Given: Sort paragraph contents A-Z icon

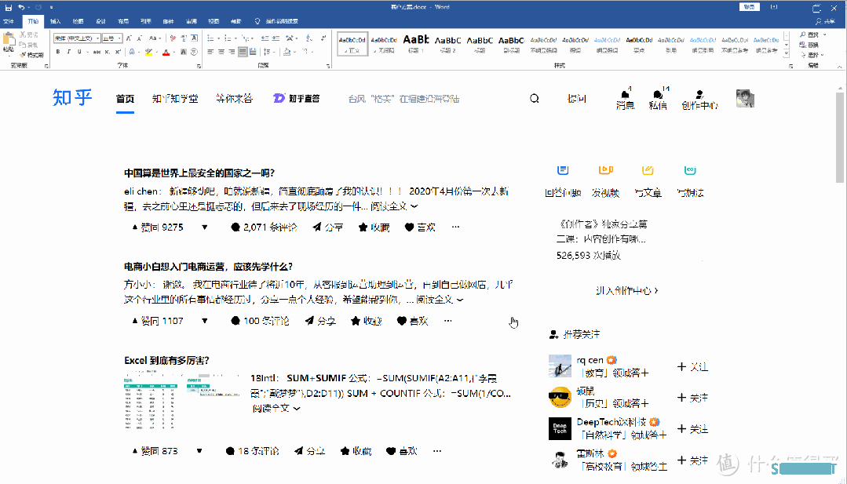Looking at the screenshot, I should coord(308,38).
